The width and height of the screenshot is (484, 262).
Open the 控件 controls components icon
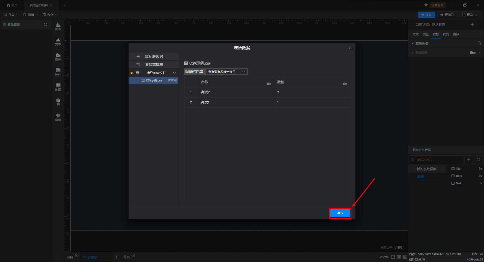tap(58, 72)
